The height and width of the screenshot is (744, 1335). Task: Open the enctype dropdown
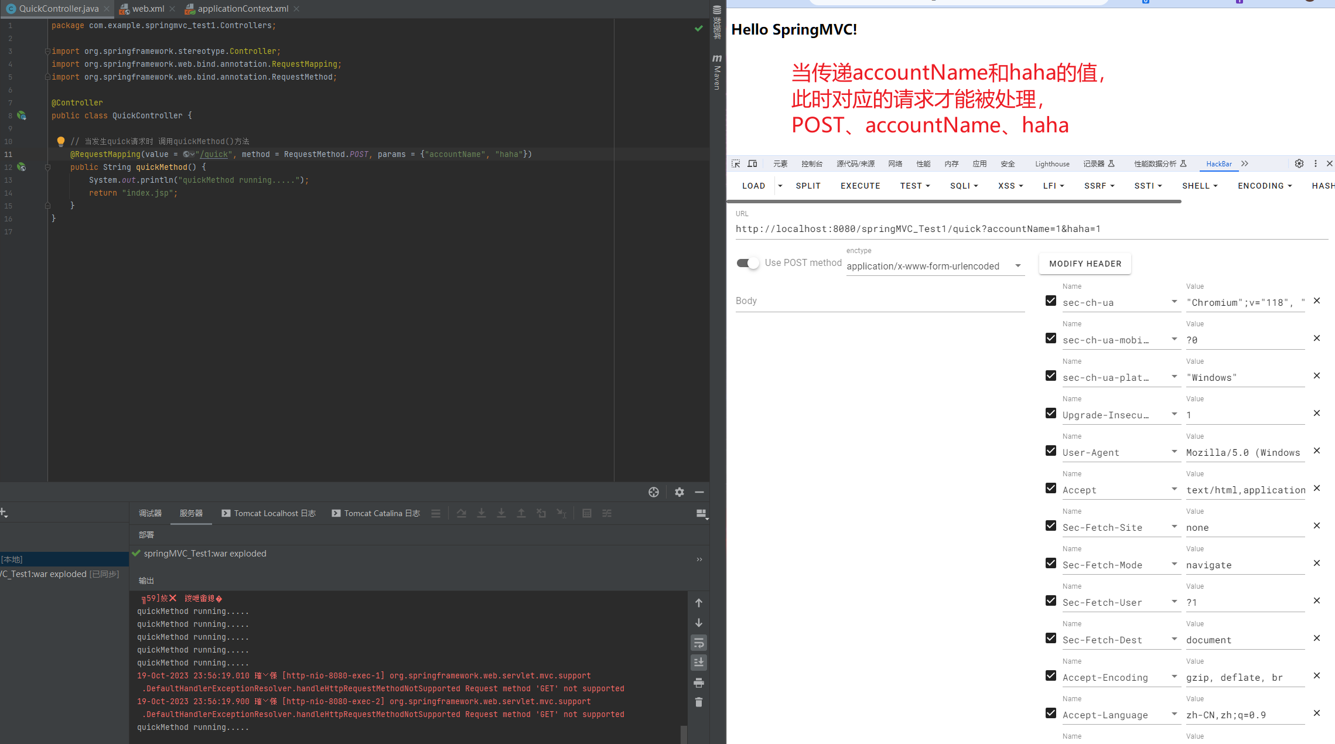935,266
